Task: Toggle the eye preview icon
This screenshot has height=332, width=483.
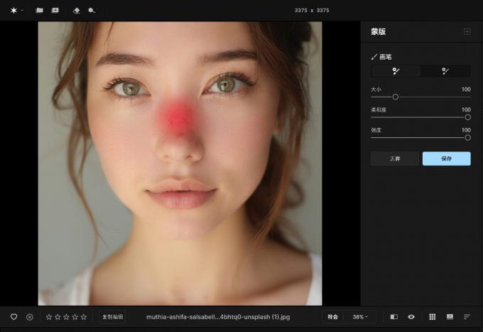Action: (411, 316)
